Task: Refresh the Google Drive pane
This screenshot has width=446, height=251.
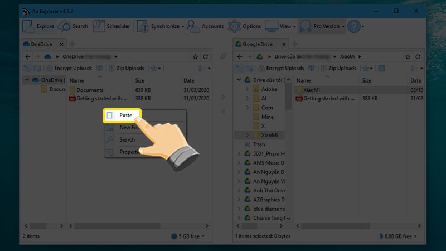Action: tap(418, 57)
